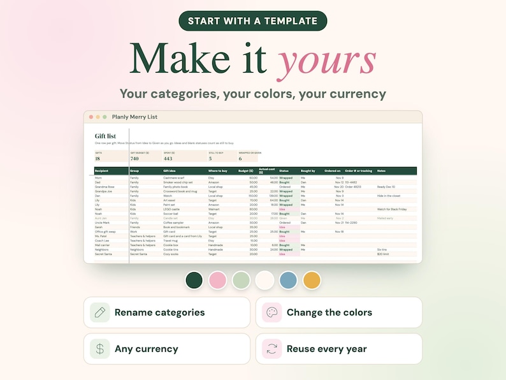Screen dimensions: 506x380
Task: Click the Budget ($) column header
Action: point(245,171)
